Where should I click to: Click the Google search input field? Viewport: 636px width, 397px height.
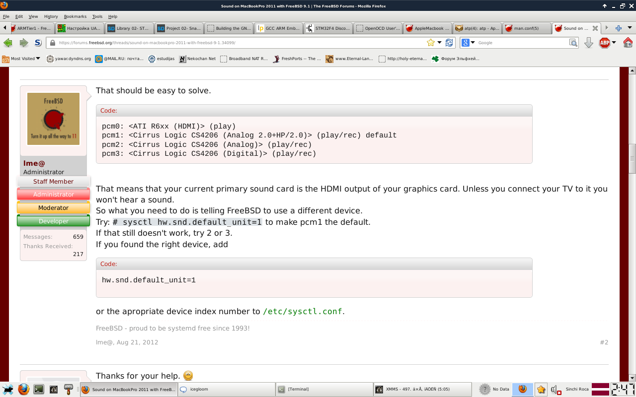click(522, 43)
